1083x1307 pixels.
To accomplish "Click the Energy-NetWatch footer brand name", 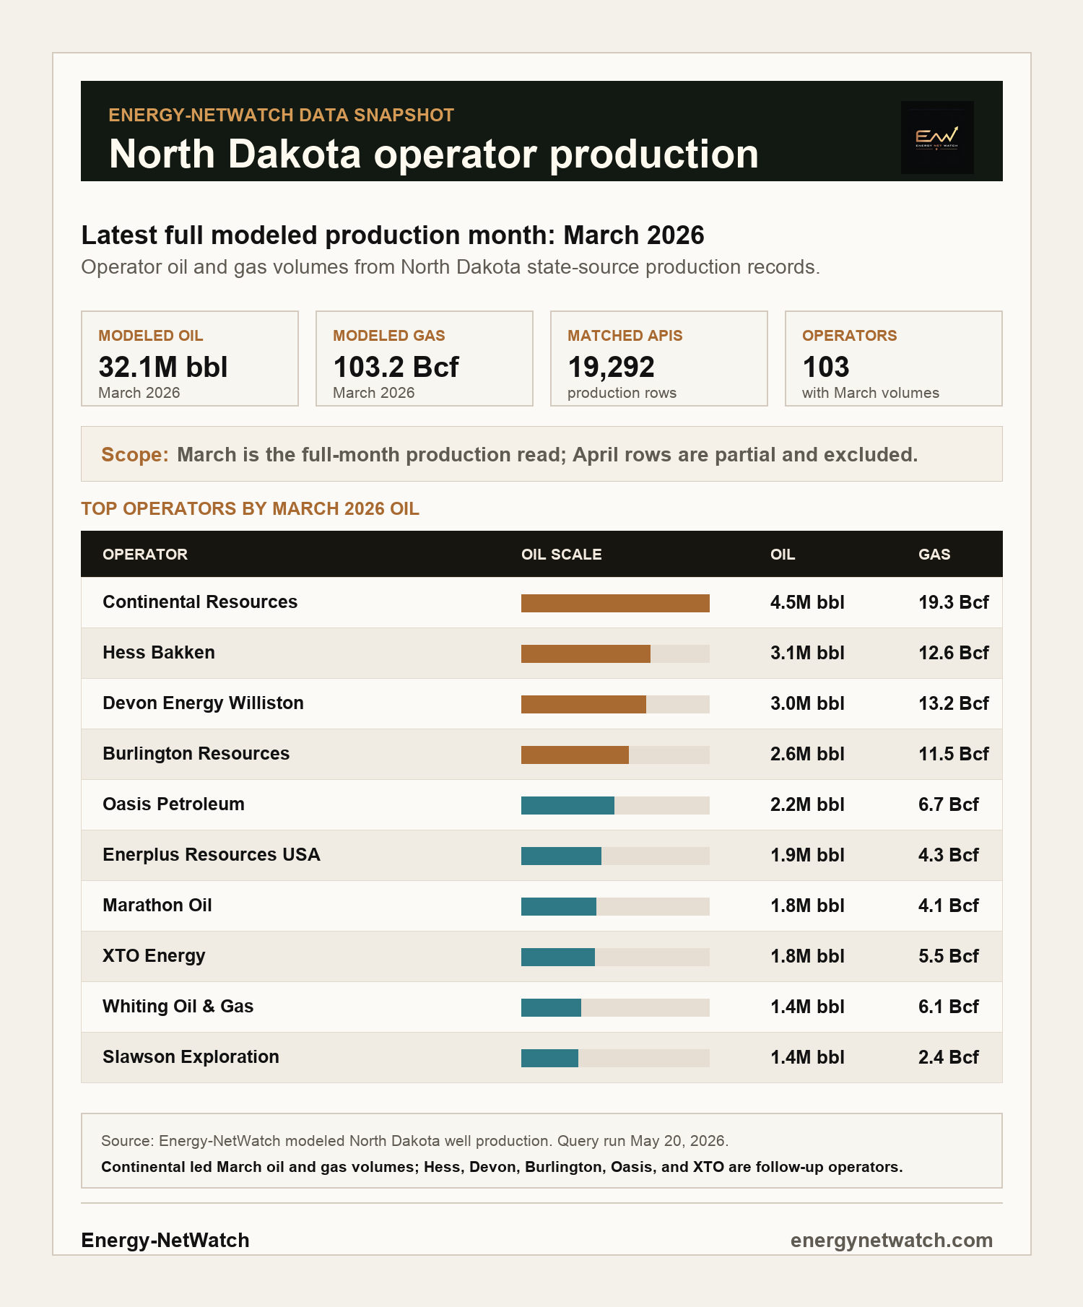I will [165, 1240].
